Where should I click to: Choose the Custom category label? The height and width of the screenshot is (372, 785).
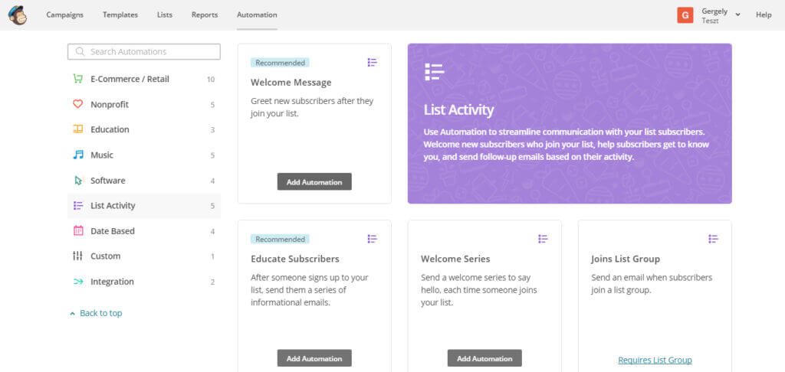tap(105, 256)
